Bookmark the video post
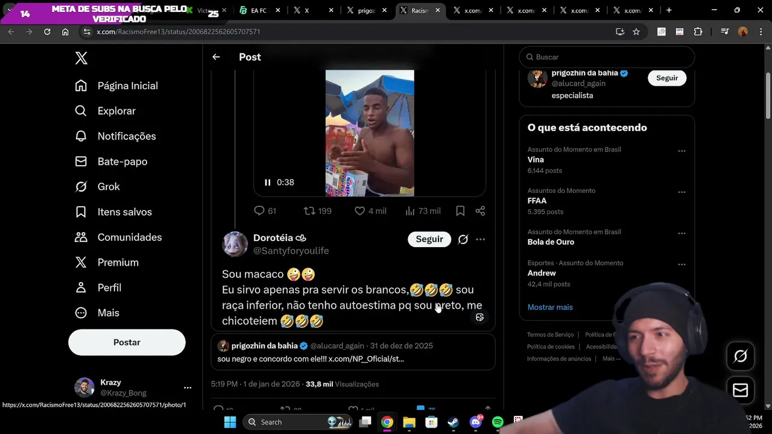The image size is (772, 434). click(x=460, y=211)
